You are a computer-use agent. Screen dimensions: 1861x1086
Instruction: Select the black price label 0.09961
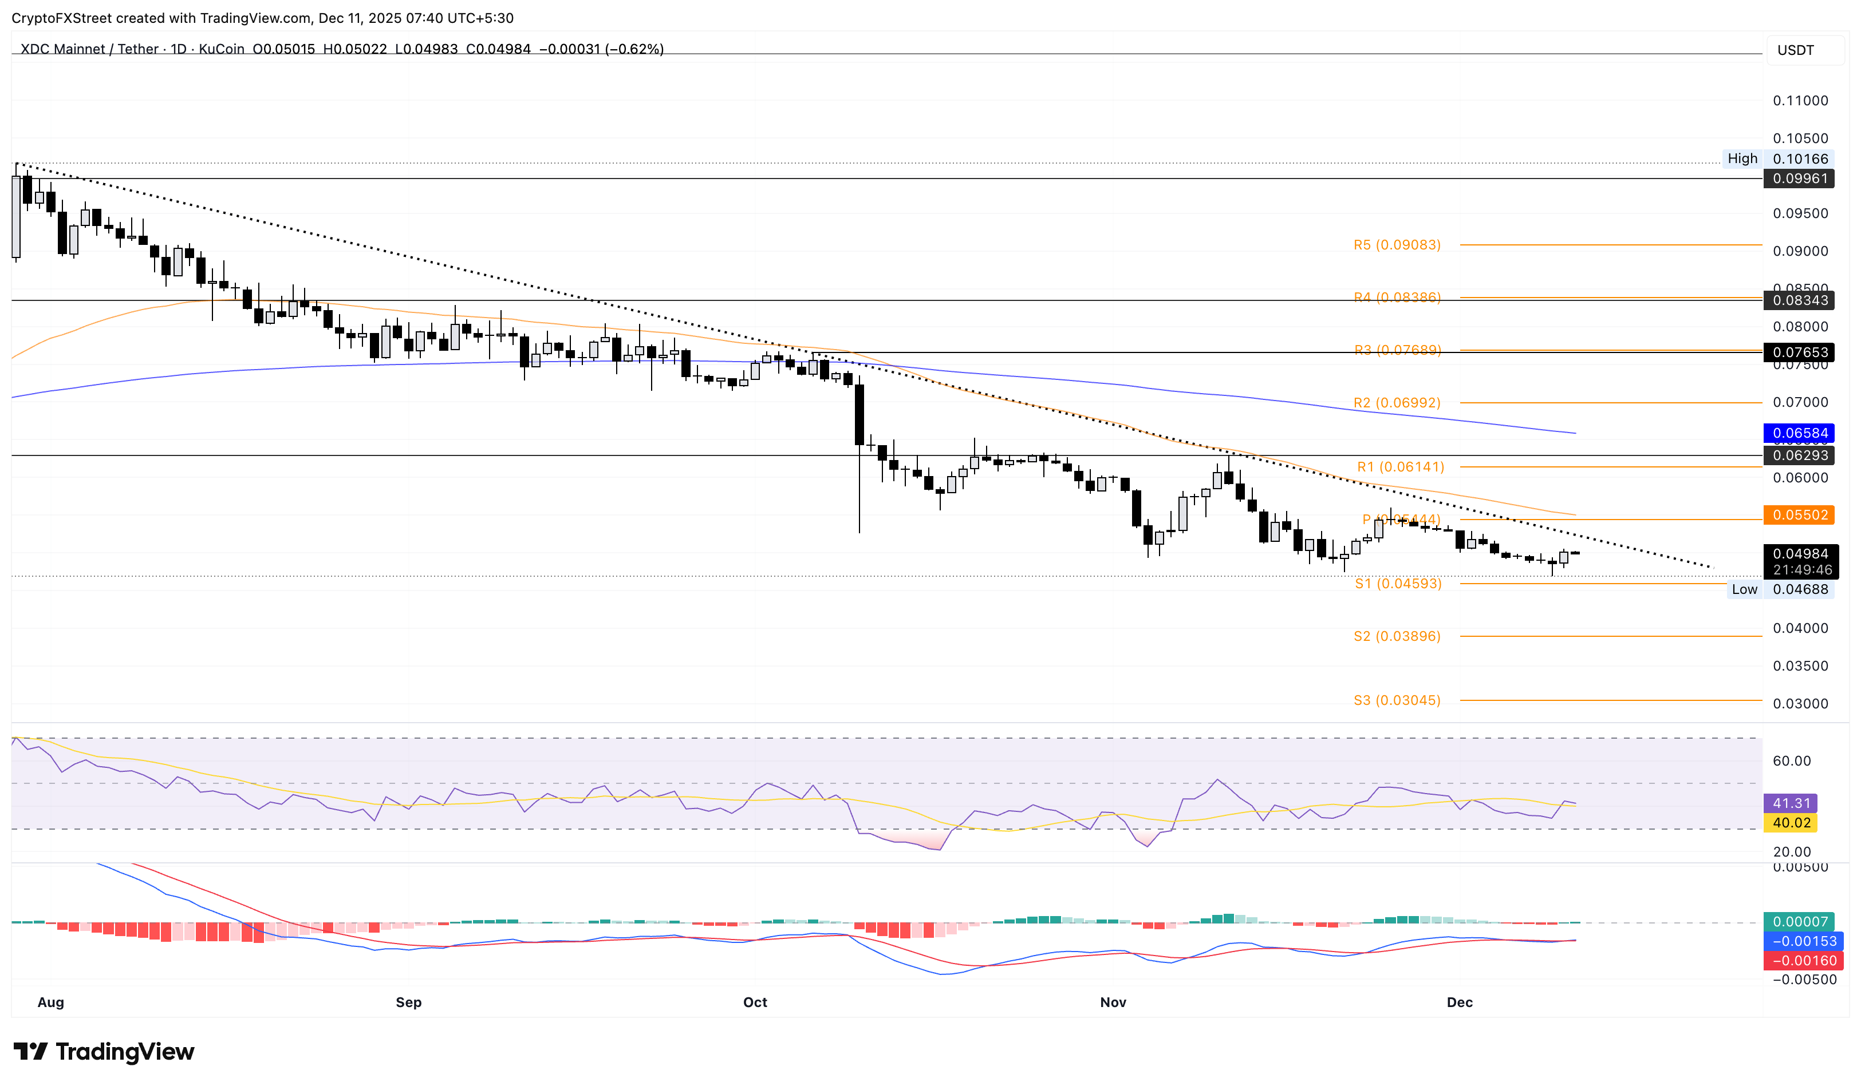tap(1800, 179)
